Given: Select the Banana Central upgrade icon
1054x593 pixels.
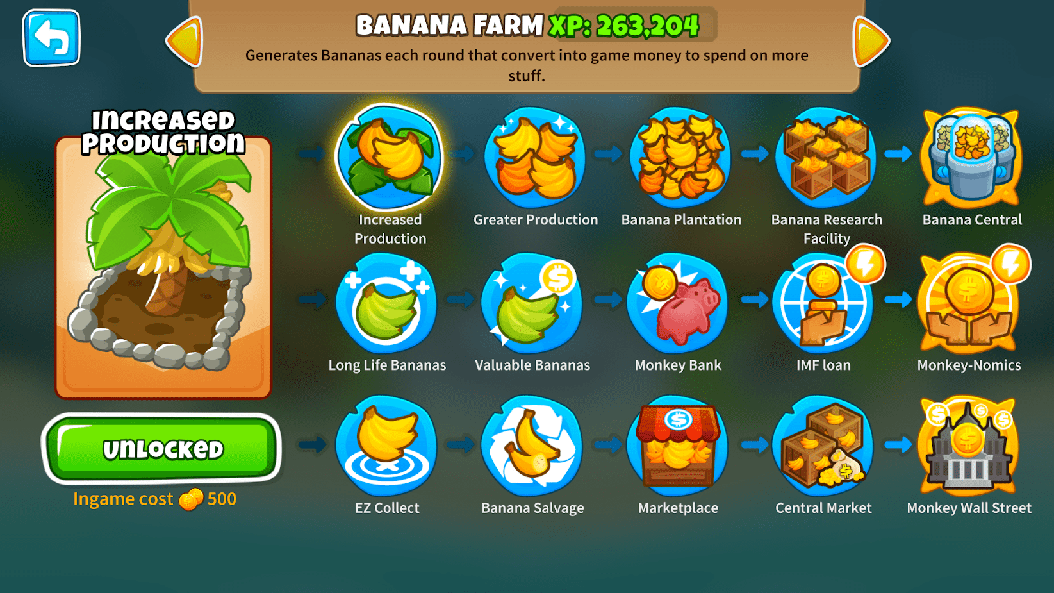Looking at the screenshot, I should [971, 158].
